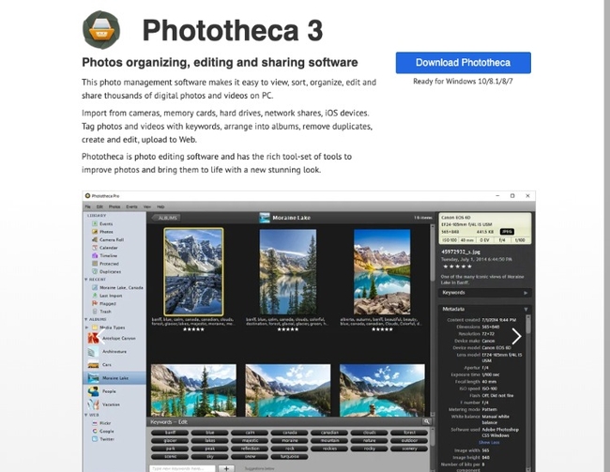Click the Show Less link in Metadata
Image resolution: width=610 pixels, height=472 pixels.
click(489, 442)
